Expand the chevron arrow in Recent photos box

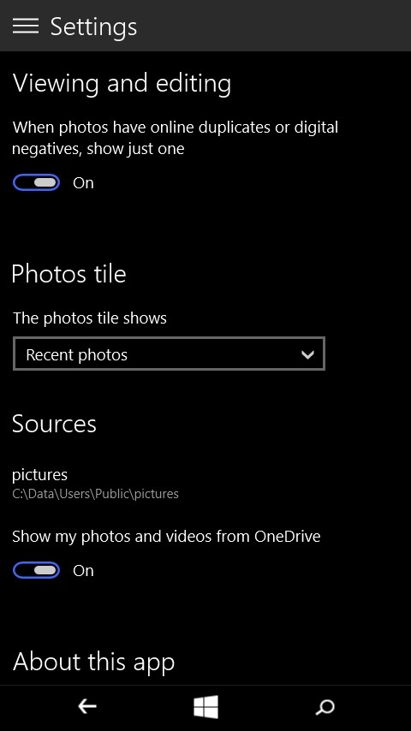[x=307, y=354]
